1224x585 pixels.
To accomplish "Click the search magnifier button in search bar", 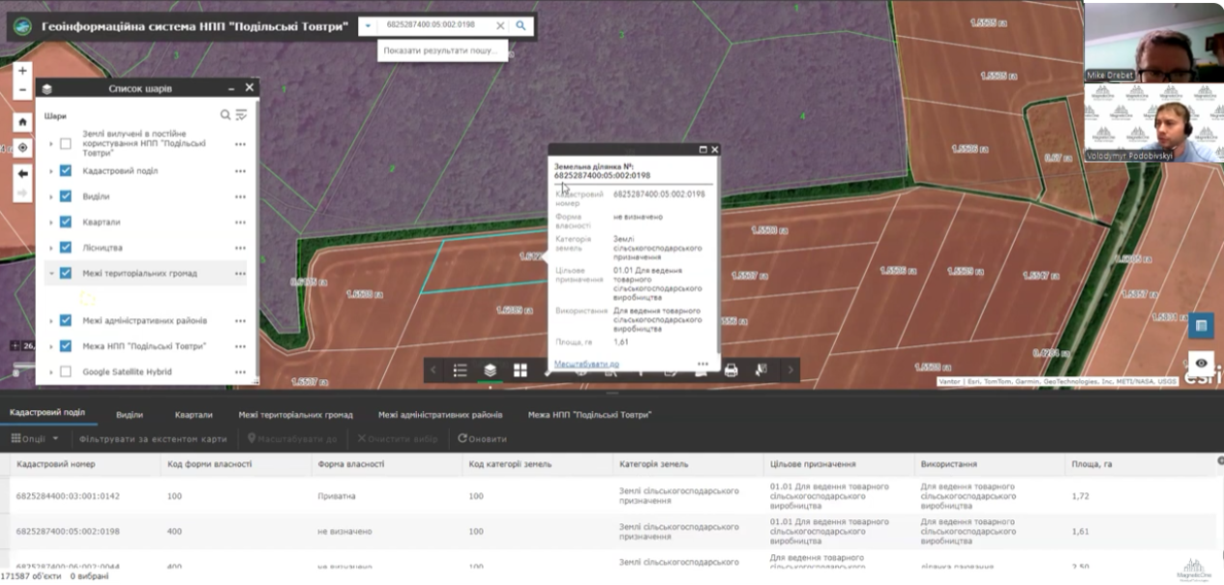I will tap(521, 26).
